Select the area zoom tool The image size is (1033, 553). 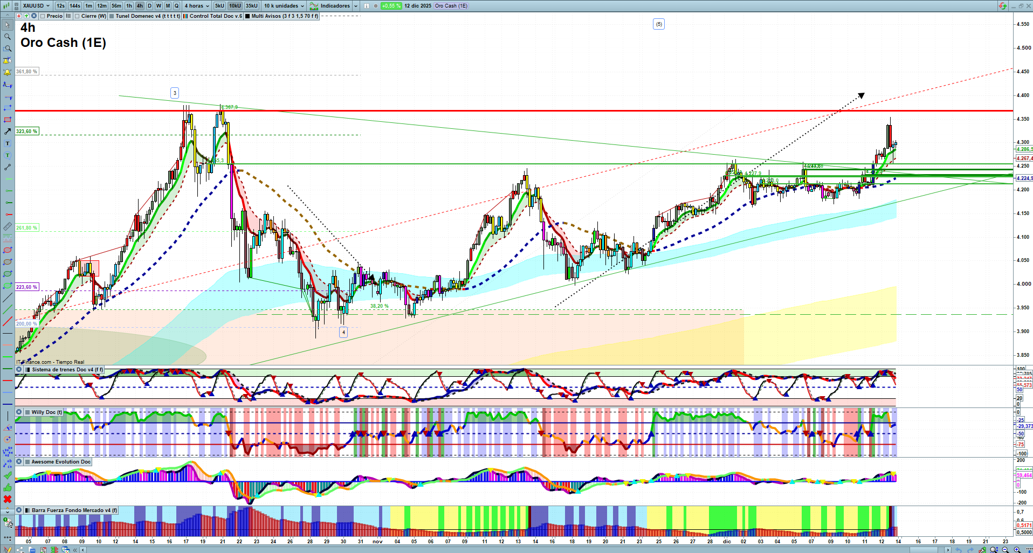click(x=8, y=49)
